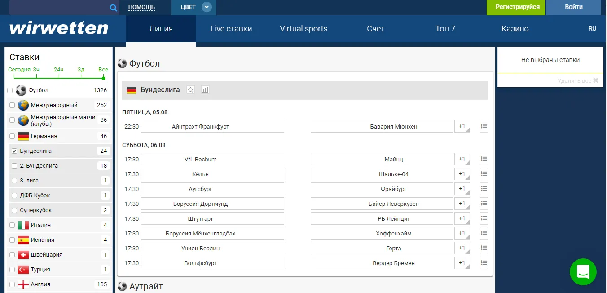
Task: Check the Германия checkbox
Action: pyautogui.click(x=12, y=136)
